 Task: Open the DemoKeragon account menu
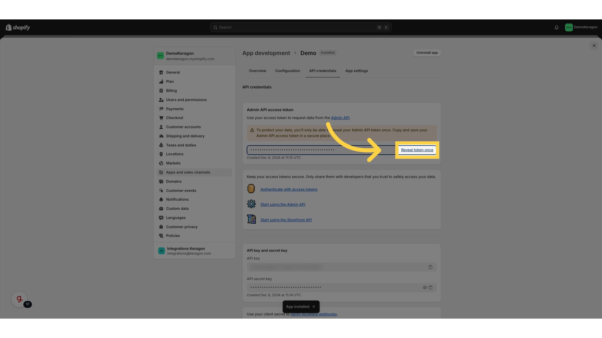581,27
